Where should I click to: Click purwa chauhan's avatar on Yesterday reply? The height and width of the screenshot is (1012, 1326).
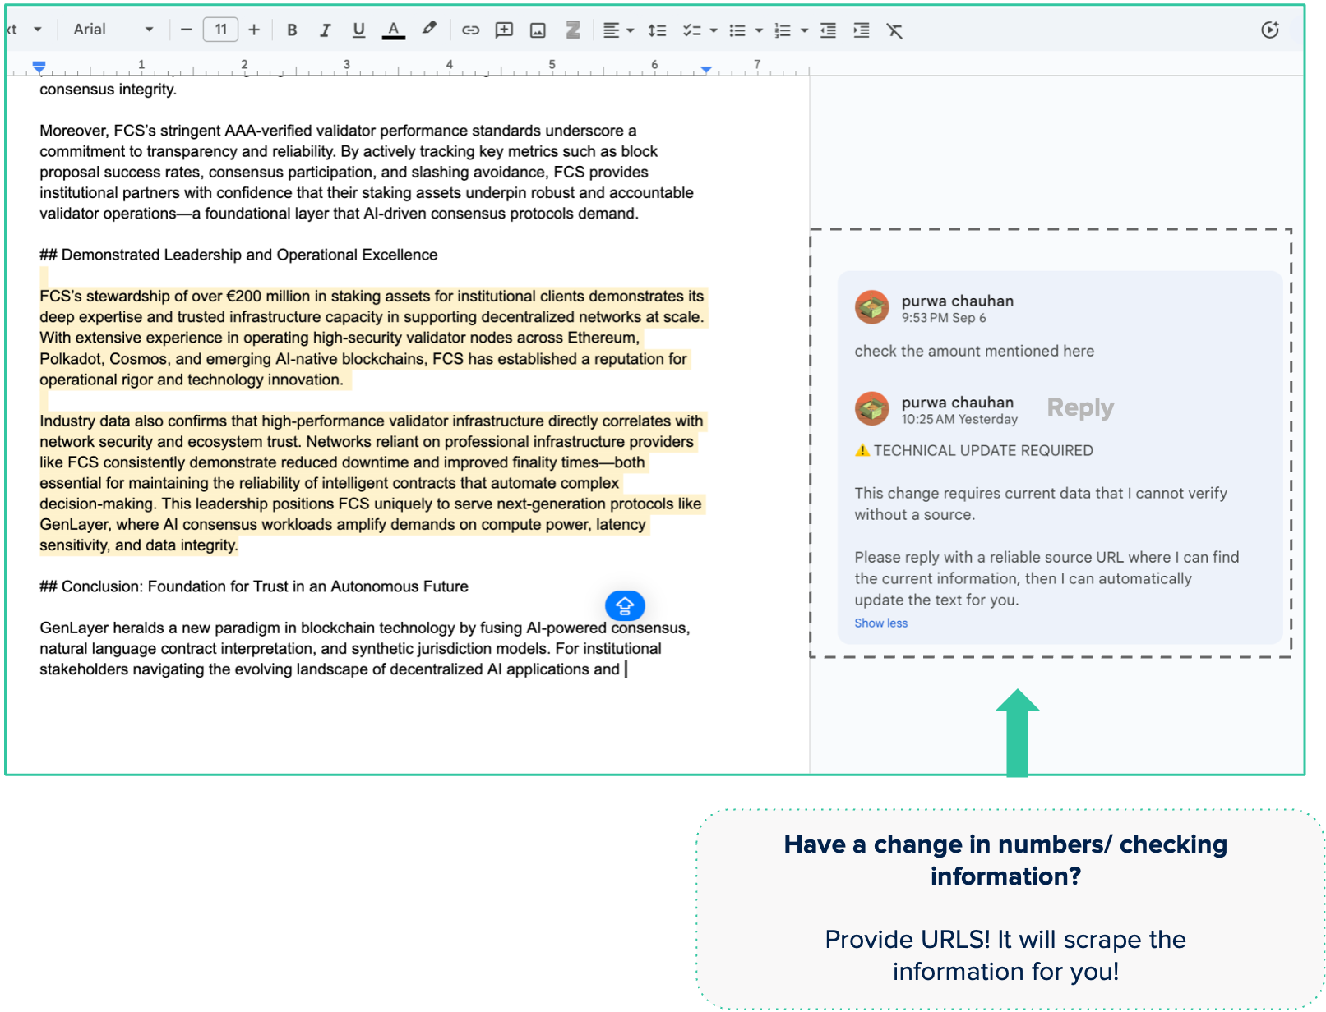tap(871, 408)
